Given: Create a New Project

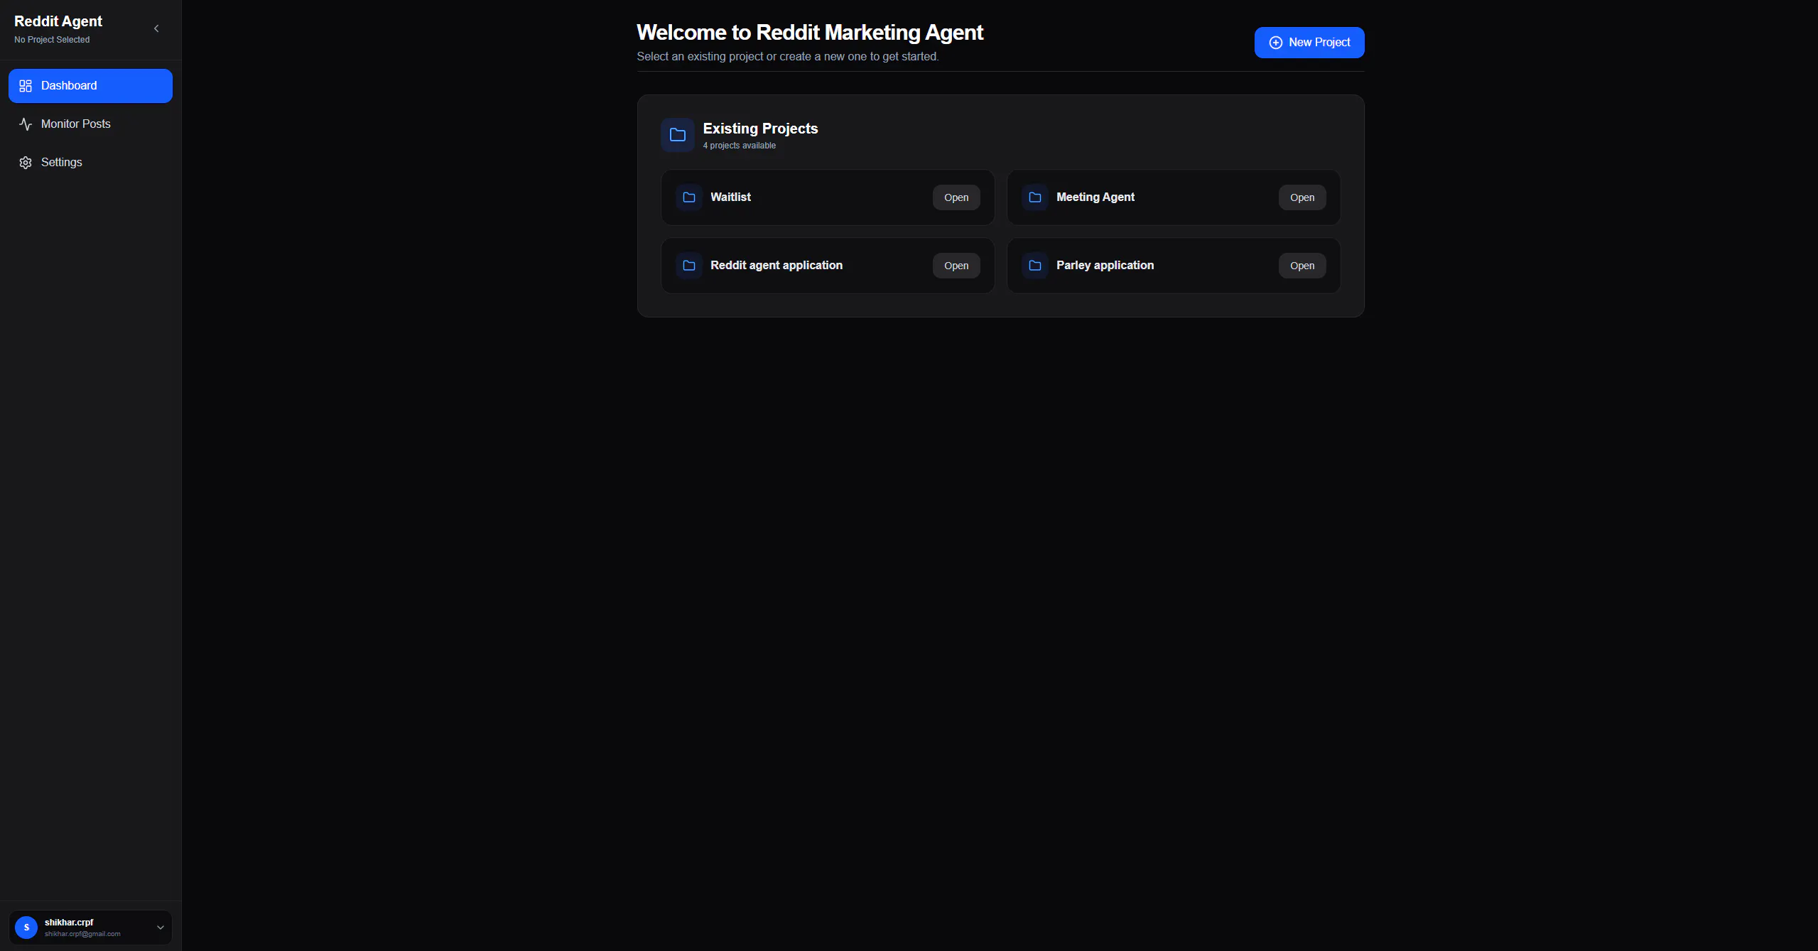Looking at the screenshot, I should (x=1309, y=43).
